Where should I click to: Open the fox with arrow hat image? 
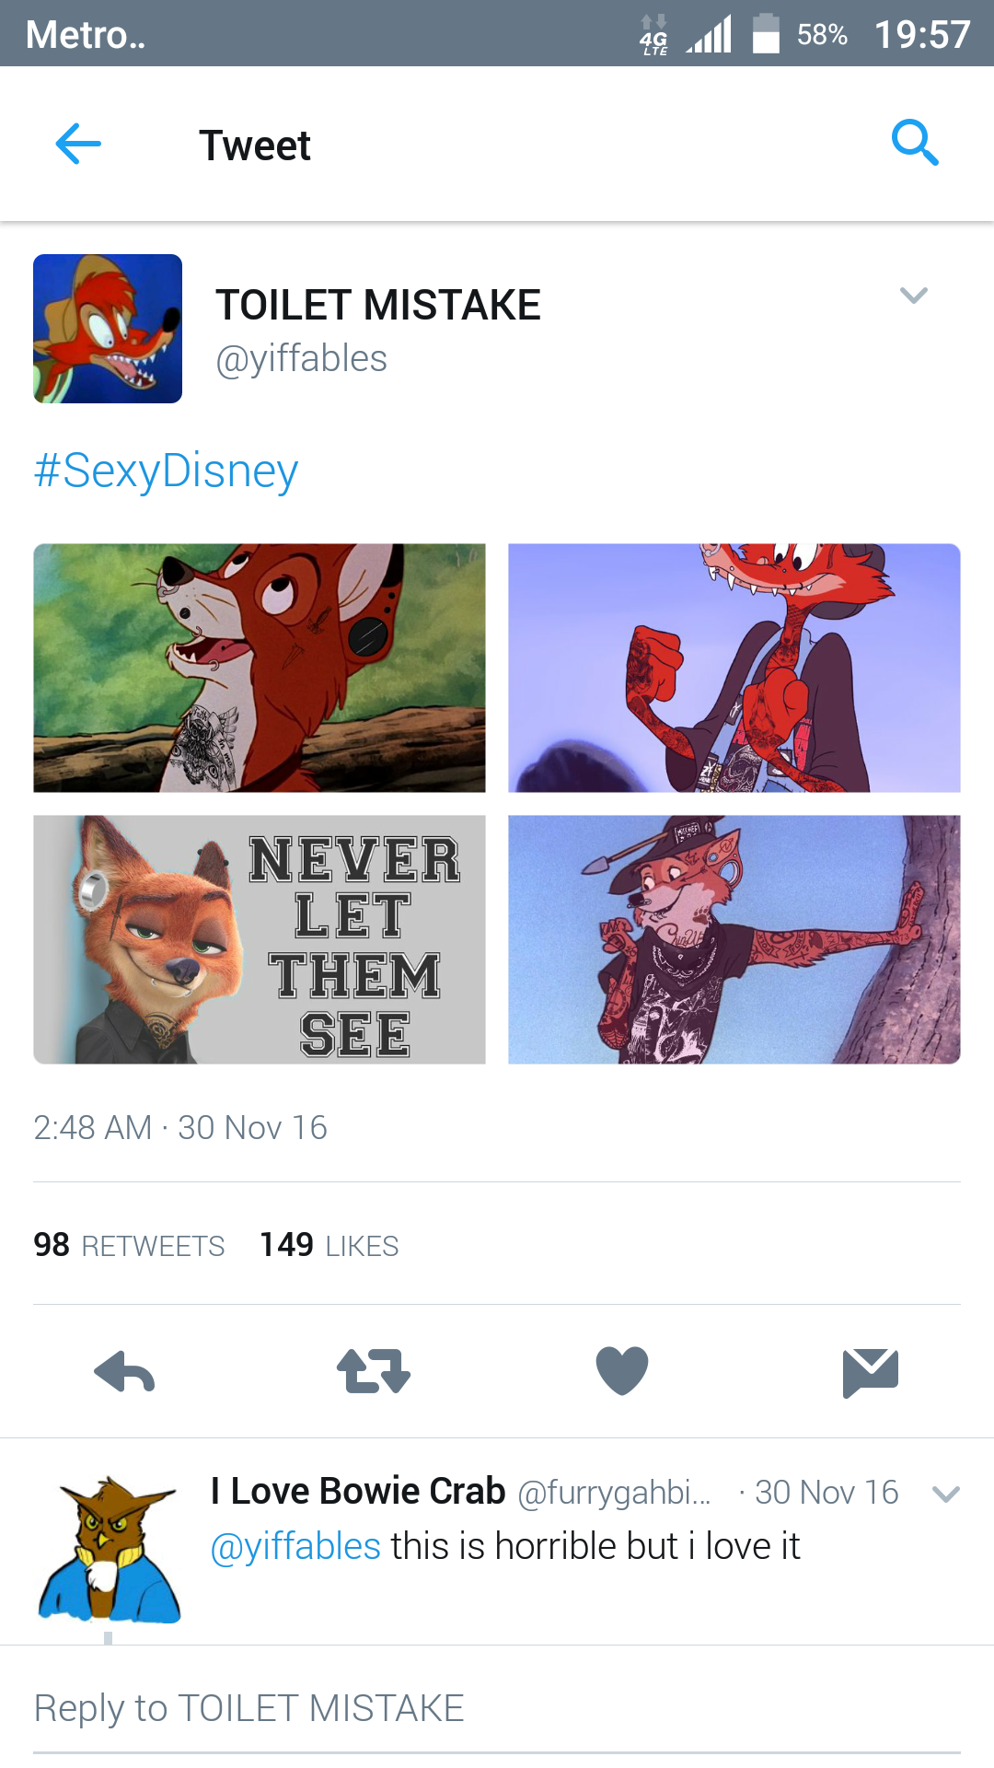[x=734, y=939]
